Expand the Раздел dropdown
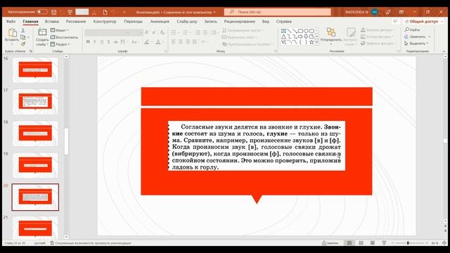This screenshot has height=253, width=450. (x=60, y=44)
